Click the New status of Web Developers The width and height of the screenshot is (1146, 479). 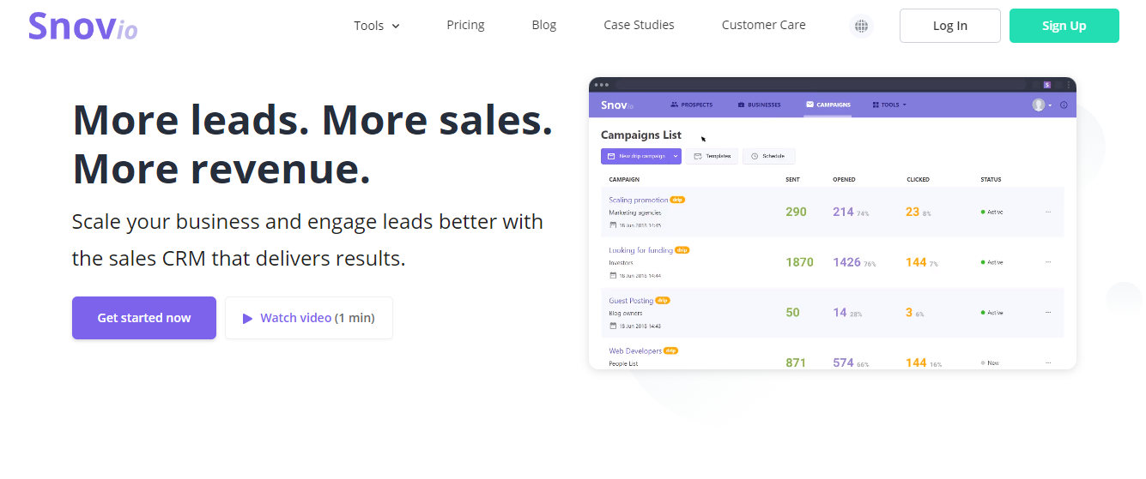coord(990,363)
